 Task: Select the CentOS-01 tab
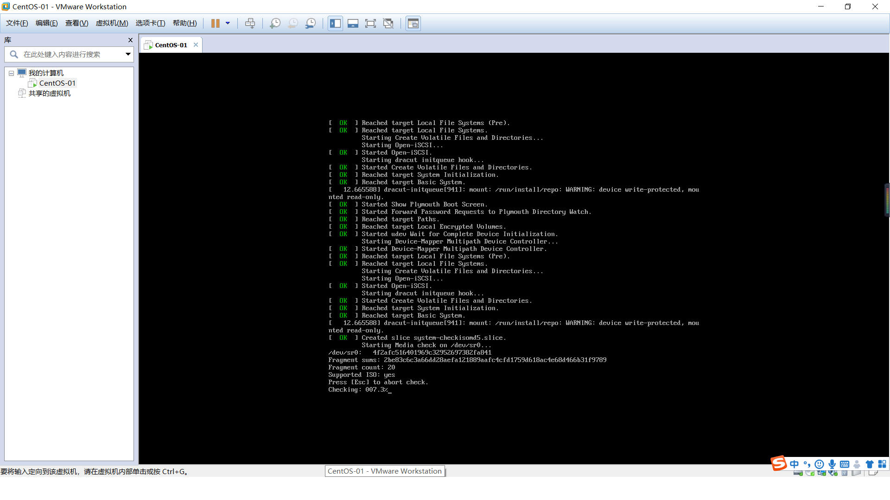170,44
